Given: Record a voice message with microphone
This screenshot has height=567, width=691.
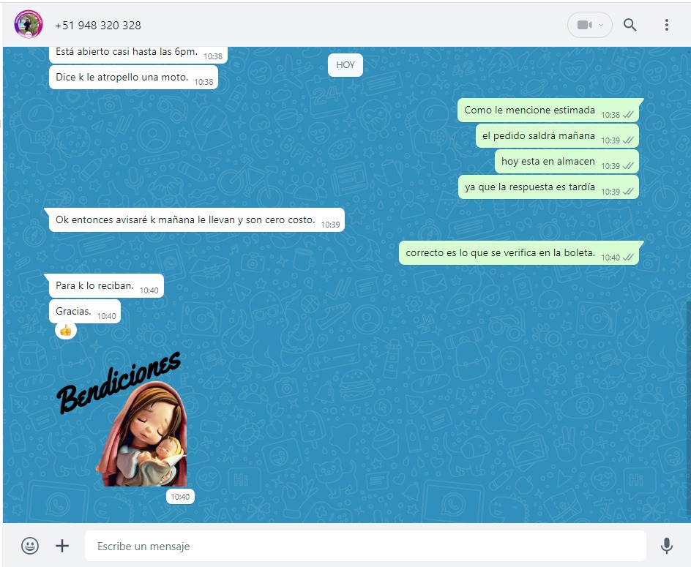Looking at the screenshot, I should click(x=666, y=546).
